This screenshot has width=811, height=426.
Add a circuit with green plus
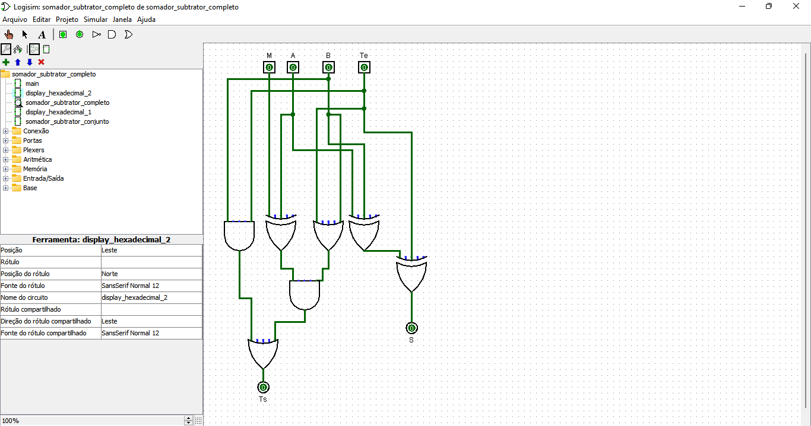(x=6, y=62)
